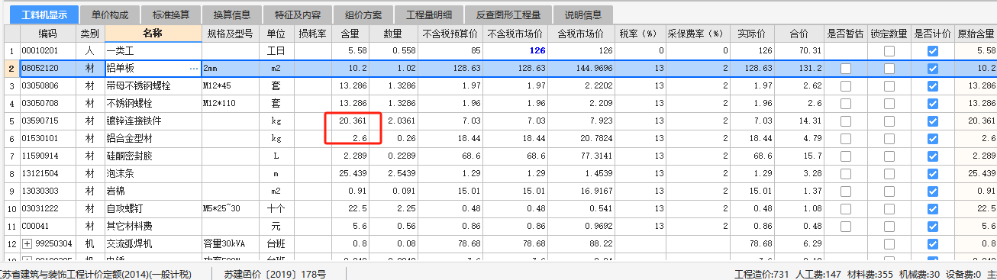Image resolution: width=997 pixels, height=280 pixels.
Task: Click the 一类工 name cell
Action: pos(153,50)
